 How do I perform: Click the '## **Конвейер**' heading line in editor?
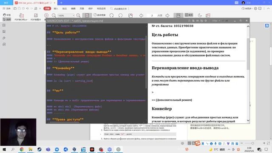click(x=60, y=68)
